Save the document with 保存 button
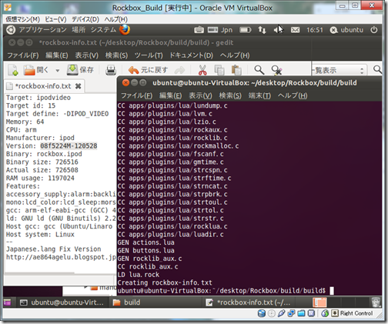The image size is (388, 324). point(80,70)
